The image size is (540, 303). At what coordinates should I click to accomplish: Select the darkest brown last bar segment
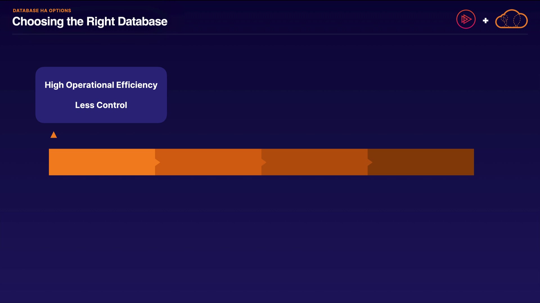(x=421, y=162)
